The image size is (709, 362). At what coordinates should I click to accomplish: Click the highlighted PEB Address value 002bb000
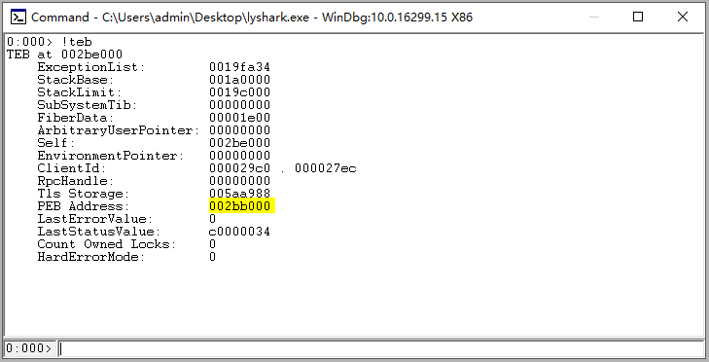pos(242,206)
